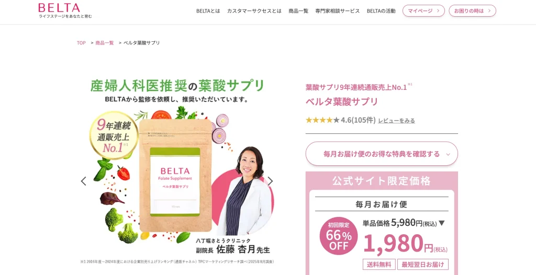
Task: Open the マイページ button
Action: coord(423,11)
